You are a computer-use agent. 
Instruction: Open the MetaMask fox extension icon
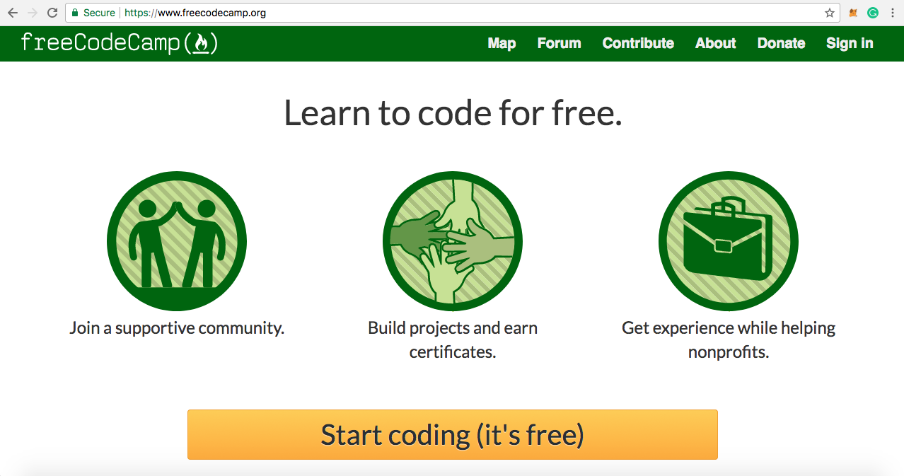click(x=854, y=13)
